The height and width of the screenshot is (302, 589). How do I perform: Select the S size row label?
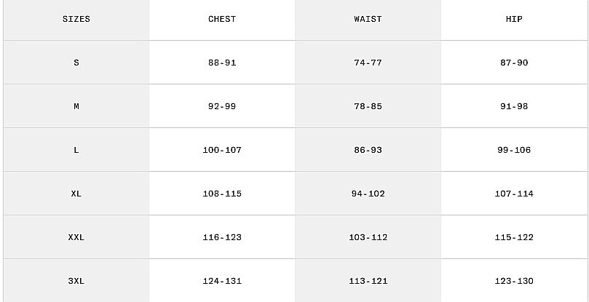click(x=76, y=63)
